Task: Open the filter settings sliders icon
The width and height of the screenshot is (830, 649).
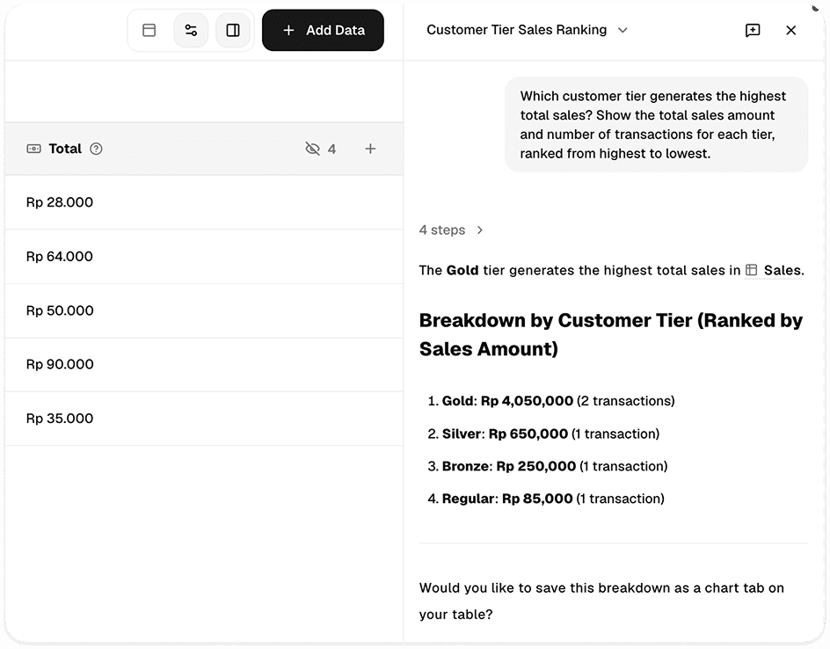Action: pyautogui.click(x=191, y=30)
